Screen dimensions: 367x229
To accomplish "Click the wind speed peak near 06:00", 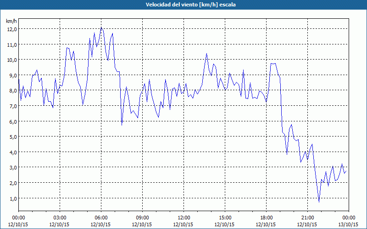I will coord(101,27).
